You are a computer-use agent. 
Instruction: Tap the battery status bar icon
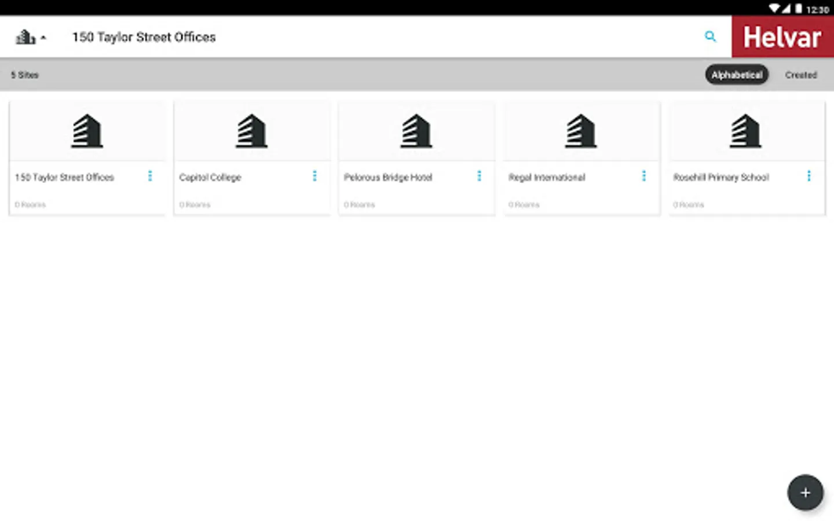click(798, 8)
